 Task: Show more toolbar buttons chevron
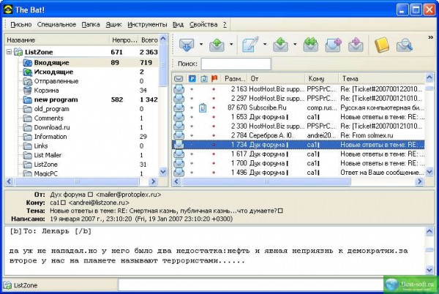(x=431, y=37)
